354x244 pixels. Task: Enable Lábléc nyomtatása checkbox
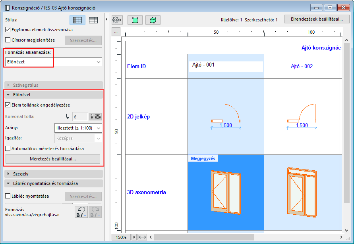pos(8,196)
